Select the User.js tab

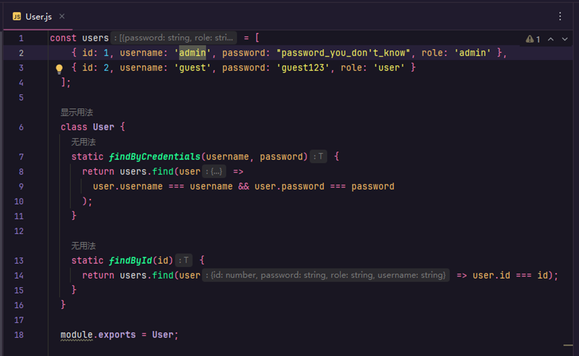(x=39, y=17)
